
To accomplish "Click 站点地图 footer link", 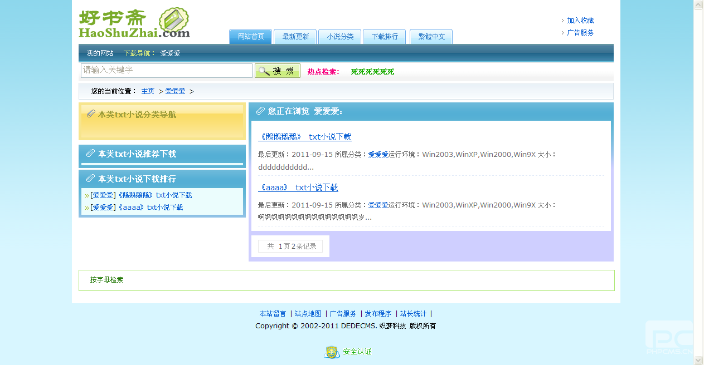I will 308,314.
